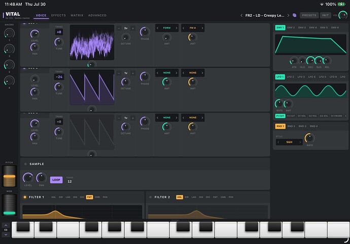
Task: Click the PITCH wheel
Action: (x=9, y=176)
